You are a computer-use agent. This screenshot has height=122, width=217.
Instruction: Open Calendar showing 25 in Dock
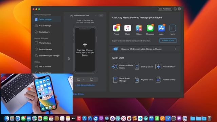click(x=51, y=118)
